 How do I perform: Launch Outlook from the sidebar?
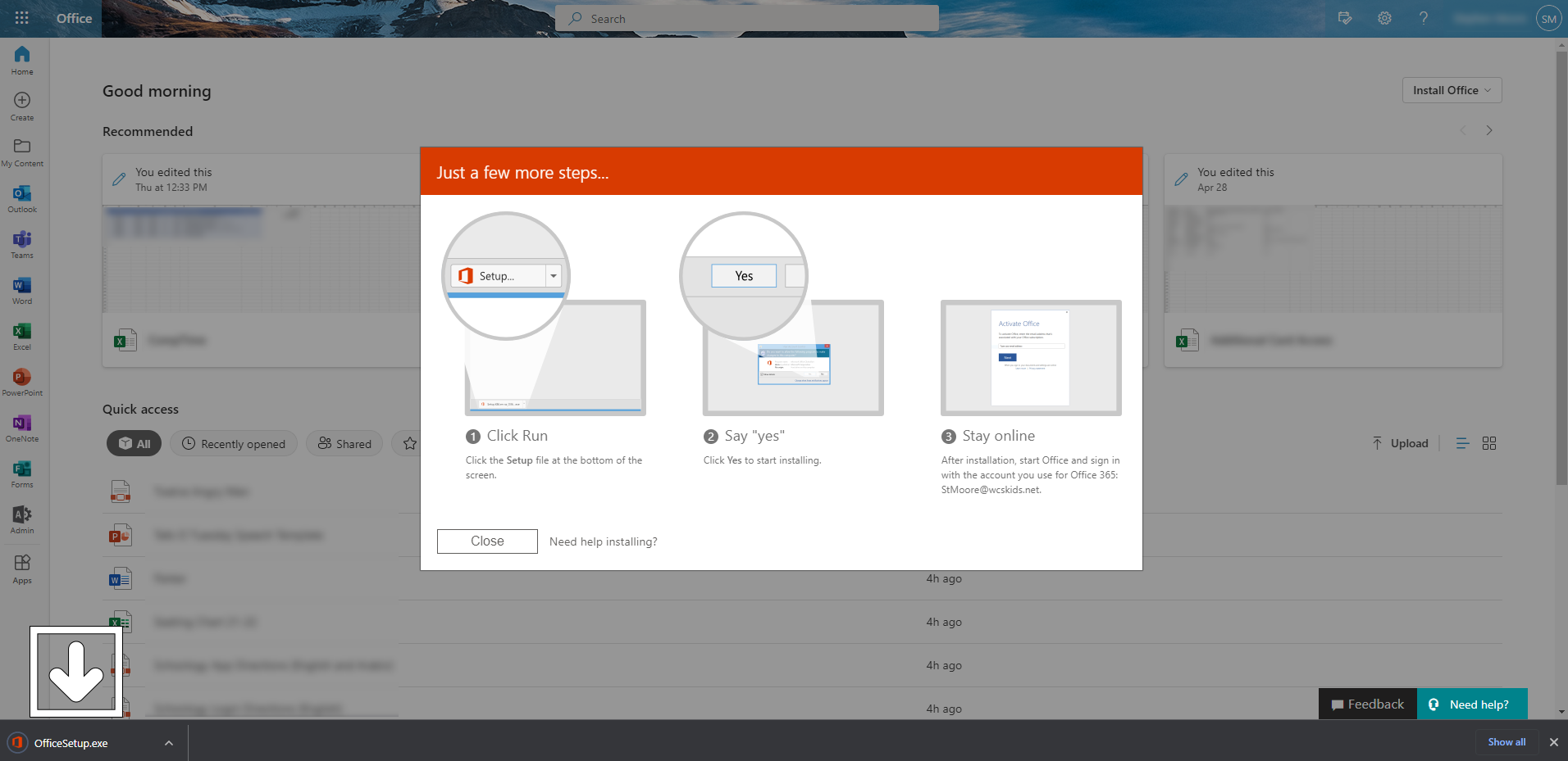coord(22,197)
